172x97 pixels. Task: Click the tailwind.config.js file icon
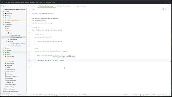[x=5, y=85]
